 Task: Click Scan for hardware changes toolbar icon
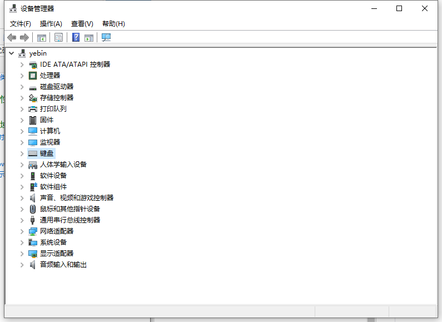pyautogui.click(x=106, y=37)
